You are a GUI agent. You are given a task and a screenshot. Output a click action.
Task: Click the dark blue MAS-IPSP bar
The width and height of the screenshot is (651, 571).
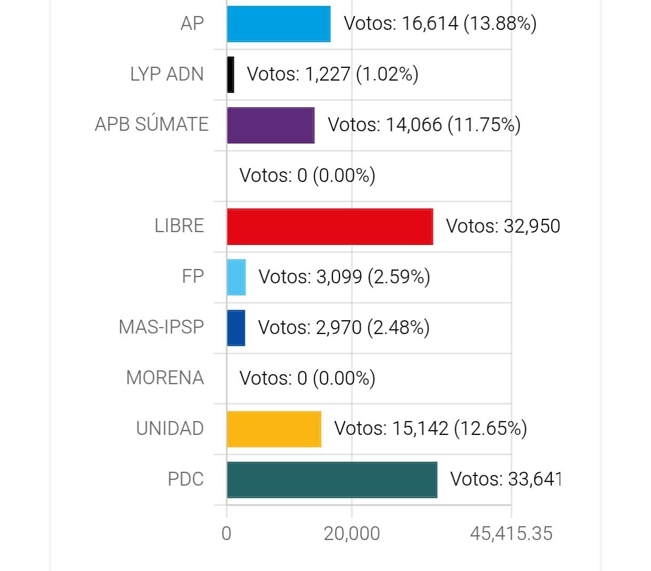tap(236, 328)
